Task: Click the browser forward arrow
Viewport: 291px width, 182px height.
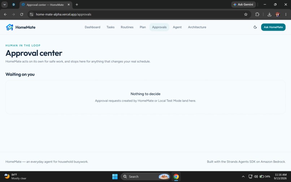Action: coord(13,14)
